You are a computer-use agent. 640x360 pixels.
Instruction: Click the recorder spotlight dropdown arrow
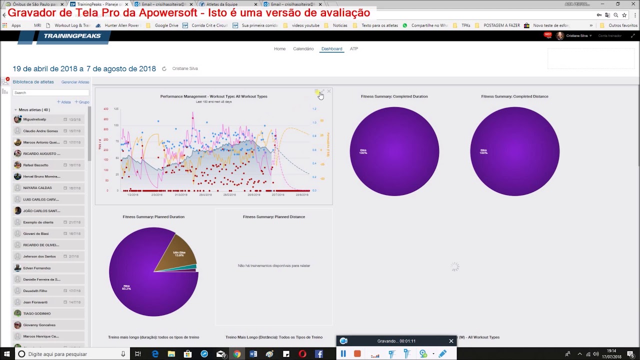[433, 354]
